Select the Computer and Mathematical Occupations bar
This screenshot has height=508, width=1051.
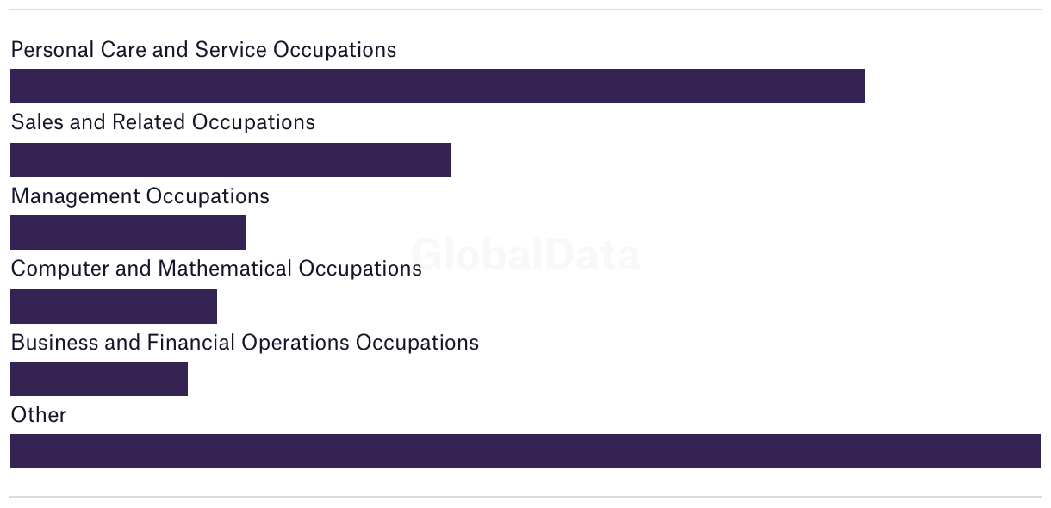(x=114, y=307)
